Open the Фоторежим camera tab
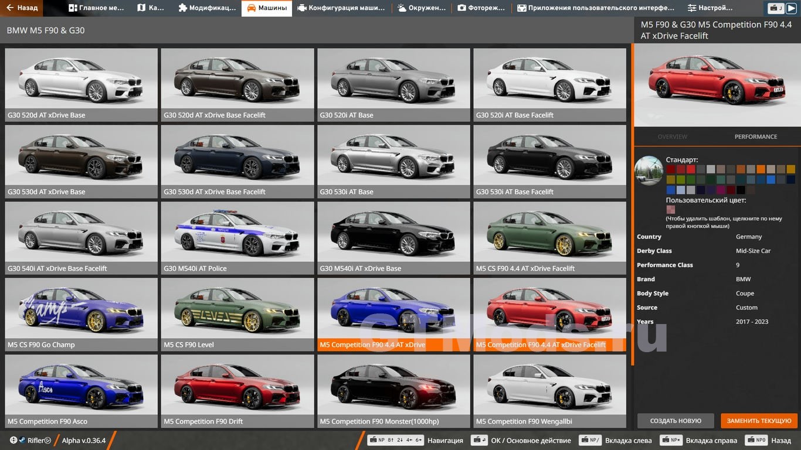Image resolution: width=801 pixels, height=450 pixels. pyautogui.click(x=481, y=8)
